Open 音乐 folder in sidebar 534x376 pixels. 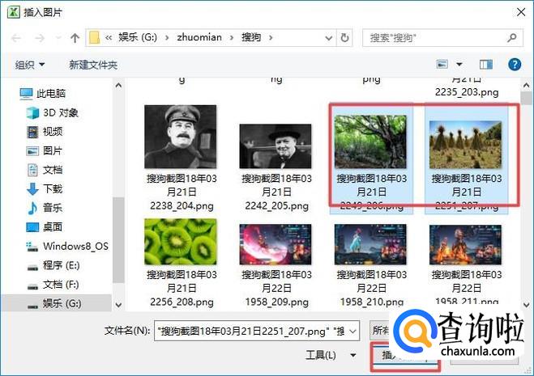click(x=53, y=208)
